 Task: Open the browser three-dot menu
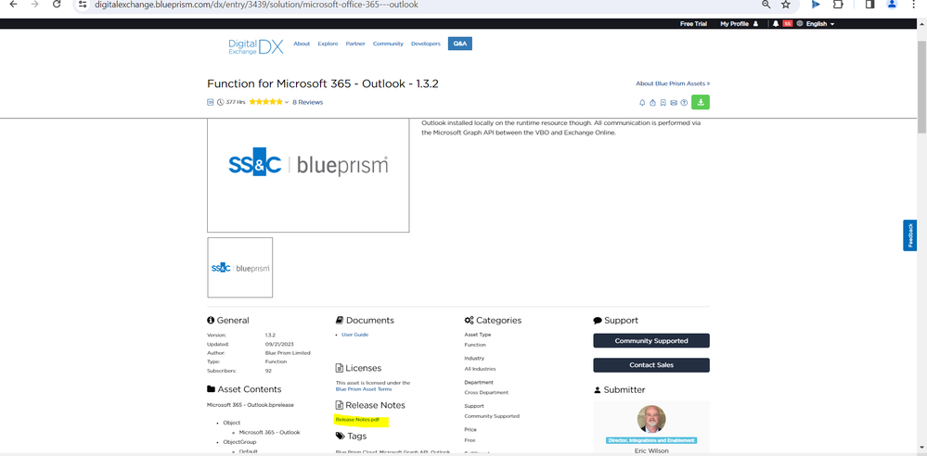(x=914, y=4)
